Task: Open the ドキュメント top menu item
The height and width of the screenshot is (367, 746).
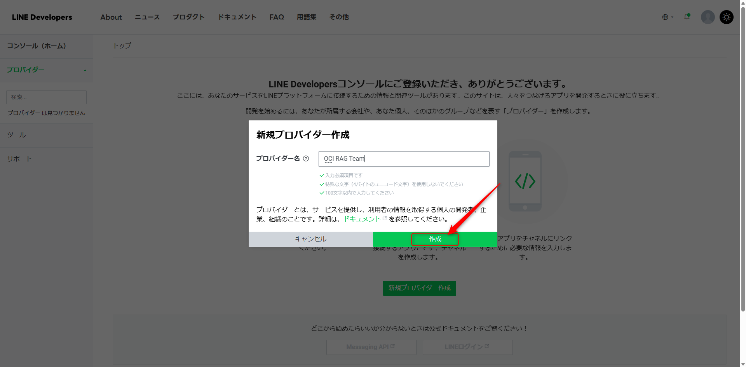Action: click(237, 17)
